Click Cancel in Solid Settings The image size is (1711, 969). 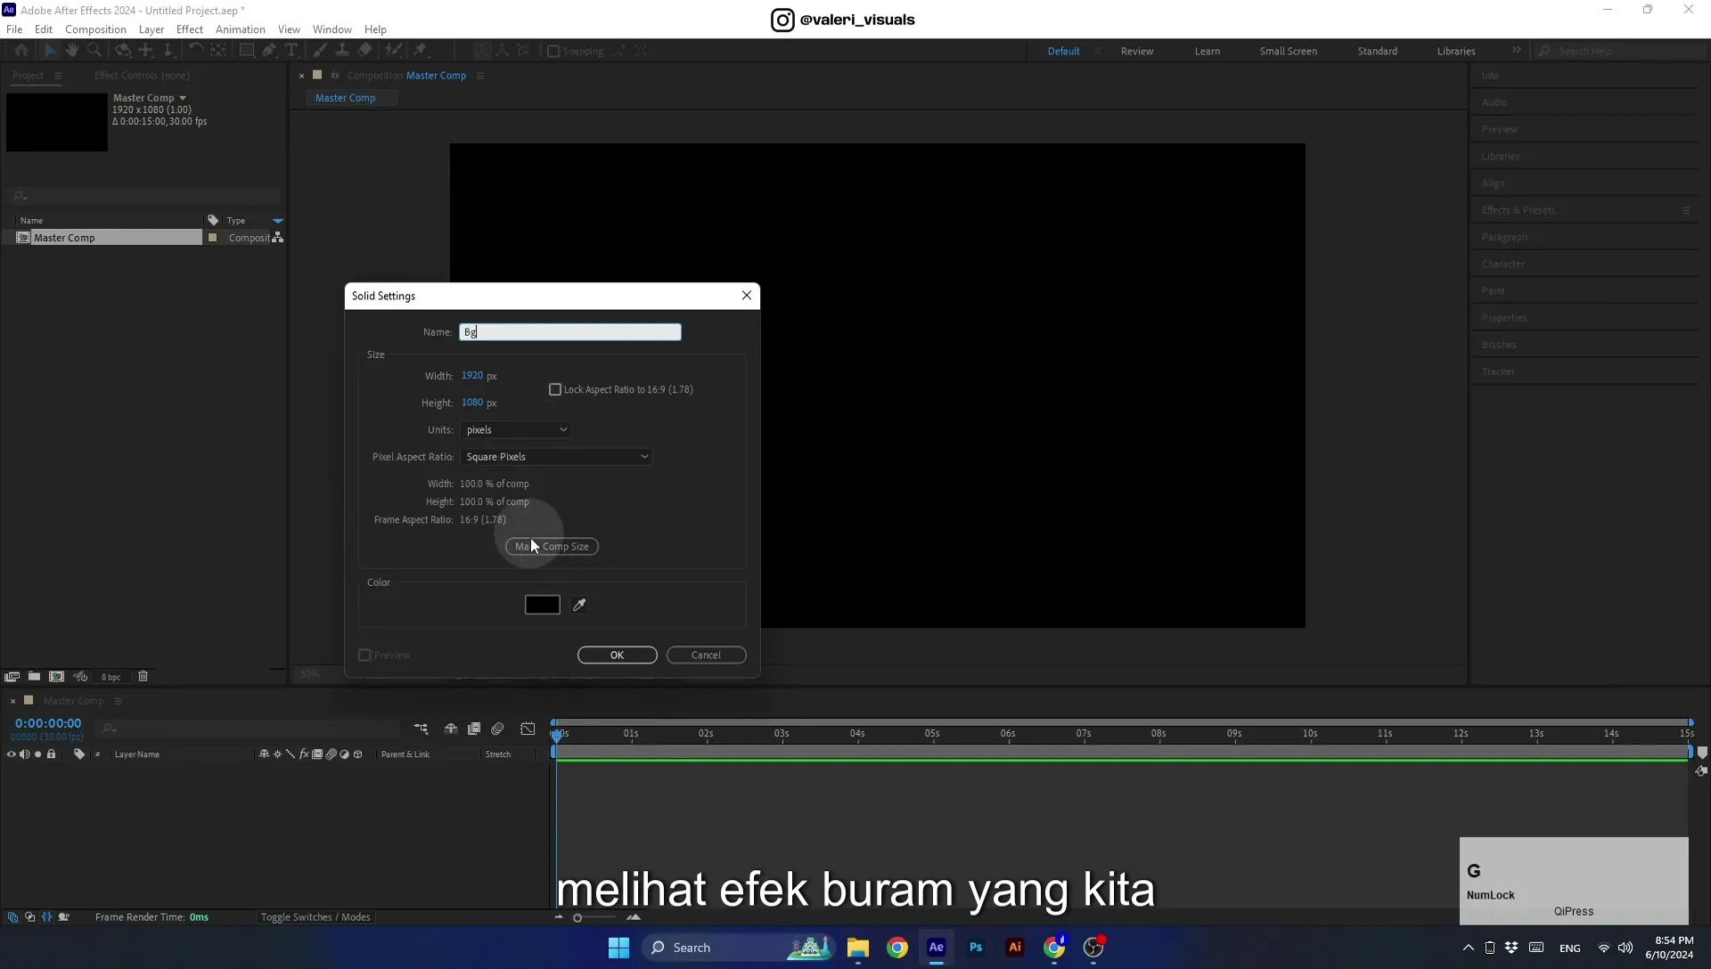707,655
